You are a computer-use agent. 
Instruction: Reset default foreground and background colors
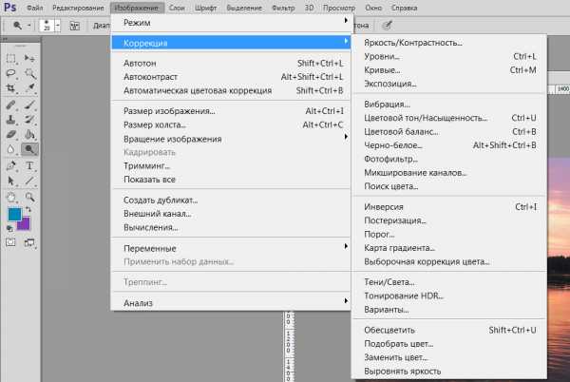[9, 229]
